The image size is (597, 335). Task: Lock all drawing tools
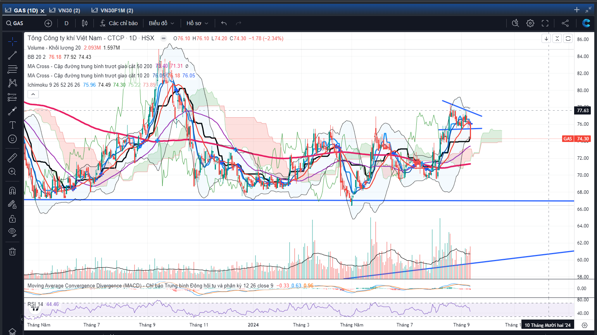click(x=12, y=219)
